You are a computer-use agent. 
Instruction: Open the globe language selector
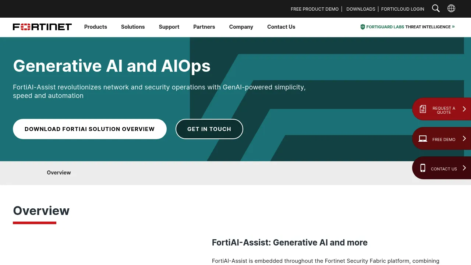click(451, 8)
